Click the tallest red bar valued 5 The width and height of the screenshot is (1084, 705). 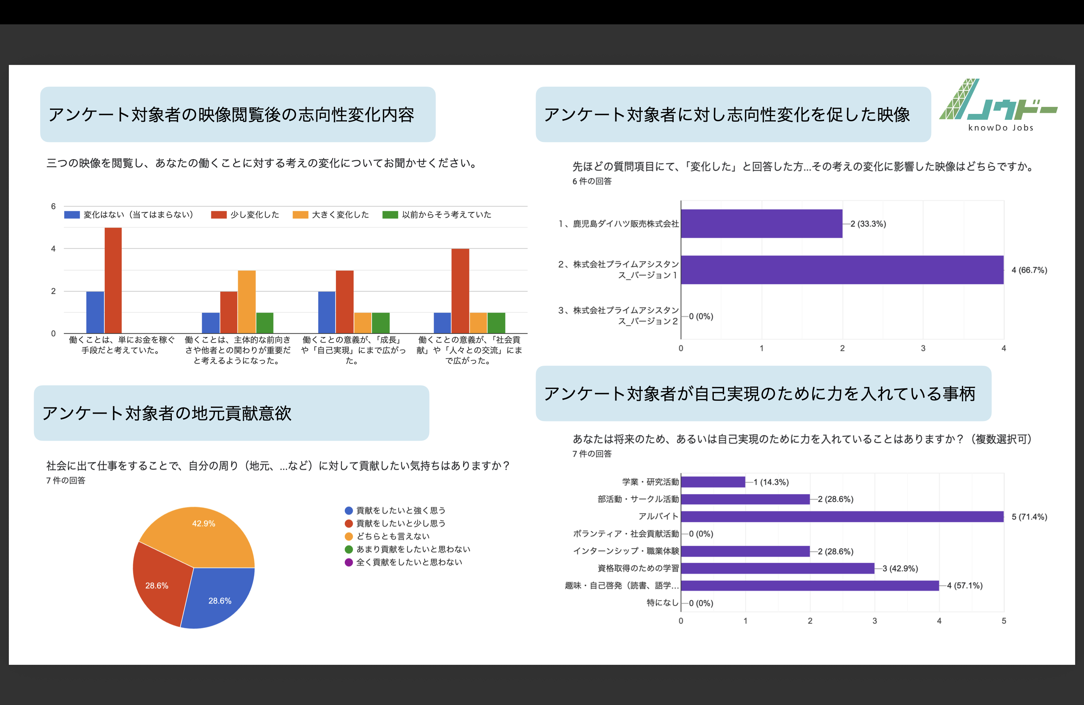click(113, 280)
